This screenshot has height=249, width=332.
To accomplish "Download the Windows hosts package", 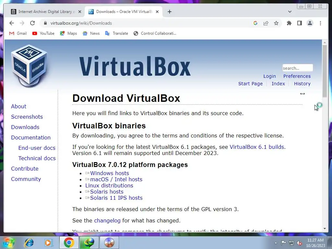I will (110, 173).
